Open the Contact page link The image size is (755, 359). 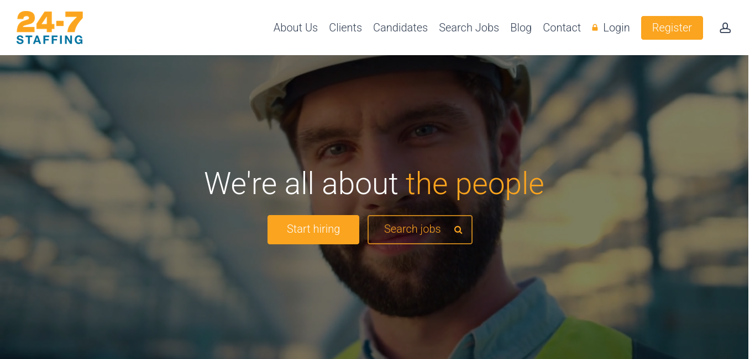pos(562,28)
